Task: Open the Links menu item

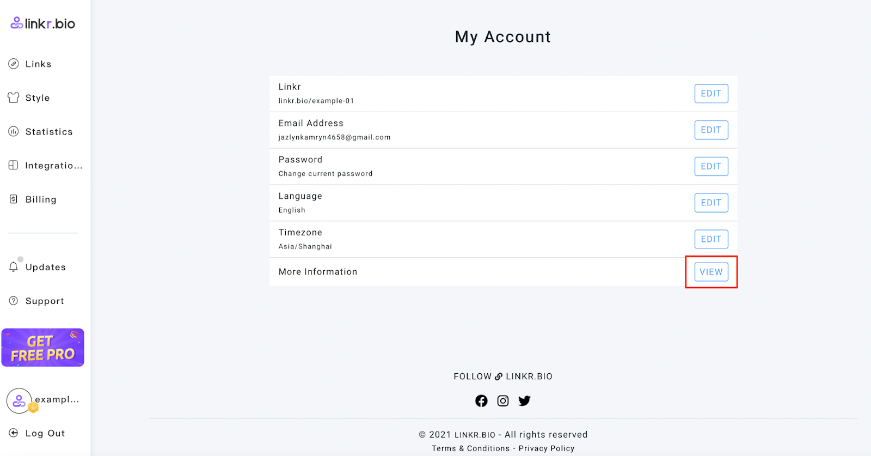Action: click(38, 64)
